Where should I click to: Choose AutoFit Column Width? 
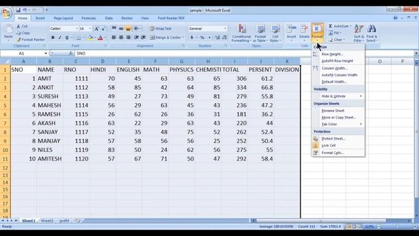[x=338, y=75]
